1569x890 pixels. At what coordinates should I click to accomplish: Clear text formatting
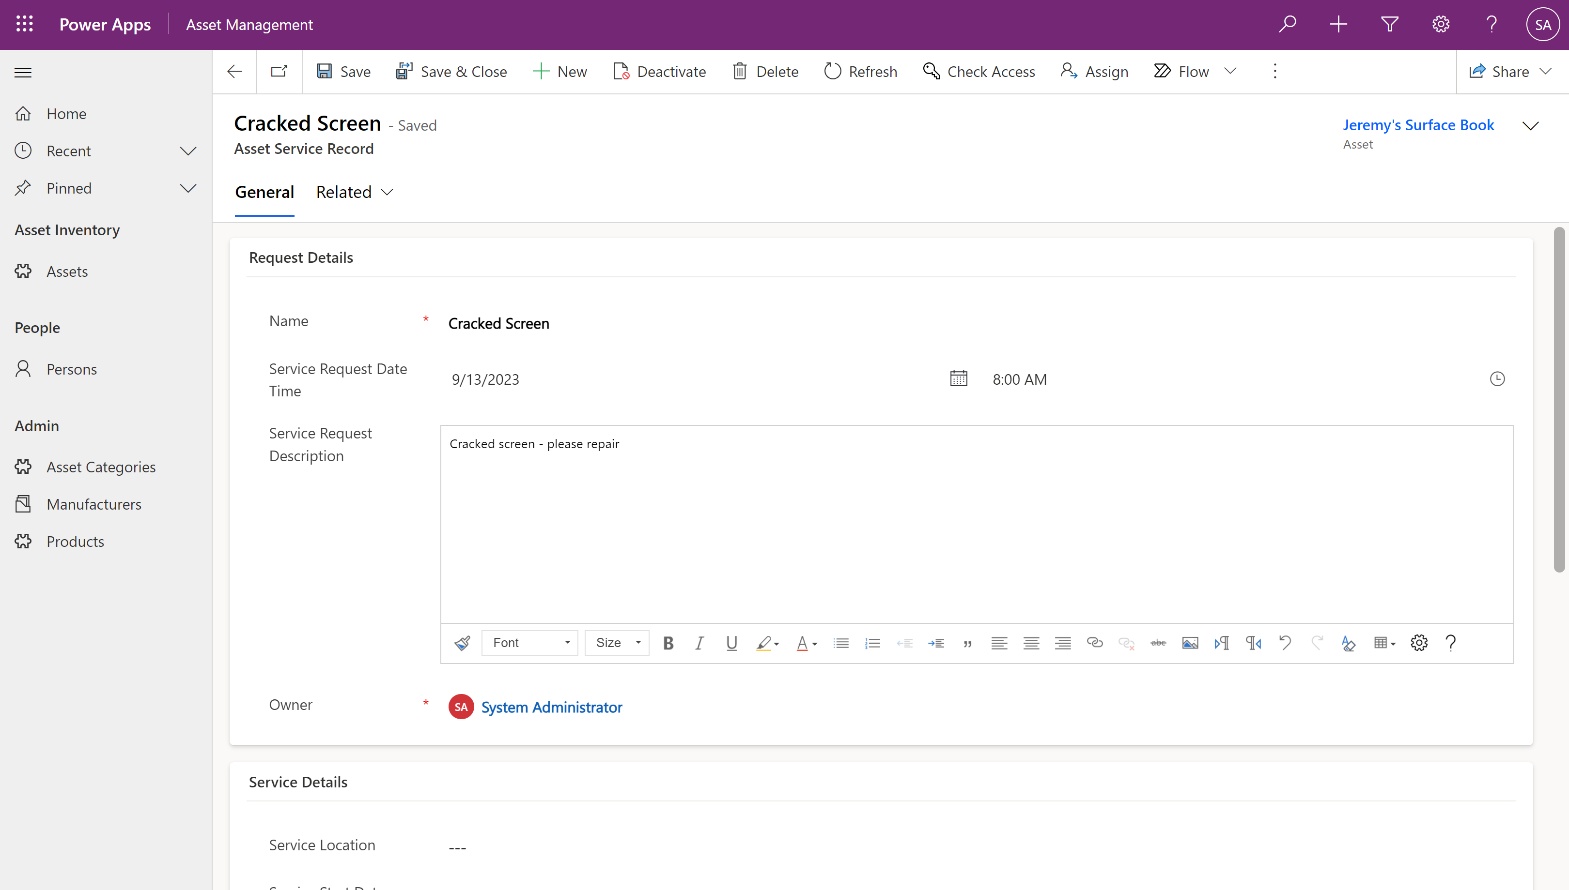tap(1348, 643)
